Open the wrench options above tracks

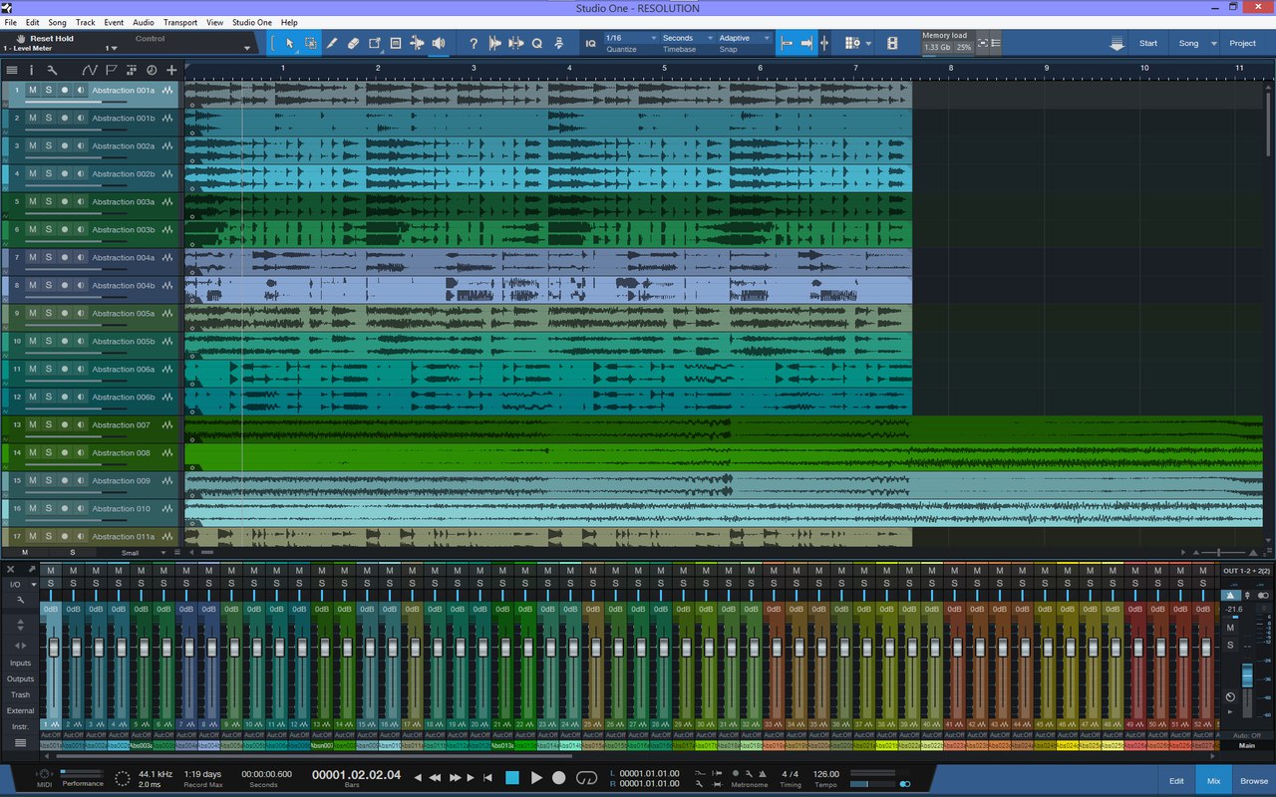point(52,71)
